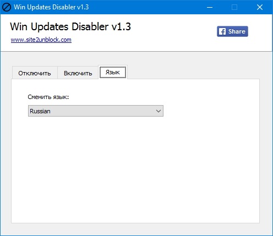Minimize the Win Updates Disabler window
The width and height of the screenshot is (273, 236).
pos(210,7)
